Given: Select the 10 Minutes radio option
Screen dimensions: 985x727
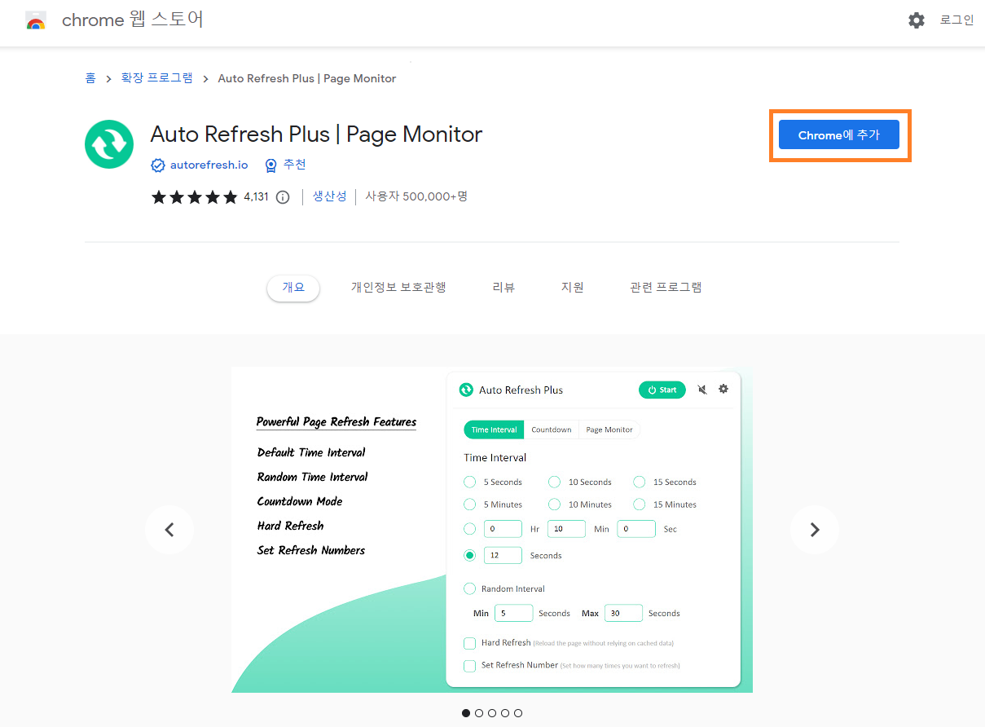Looking at the screenshot, I should tap(554, 504).
